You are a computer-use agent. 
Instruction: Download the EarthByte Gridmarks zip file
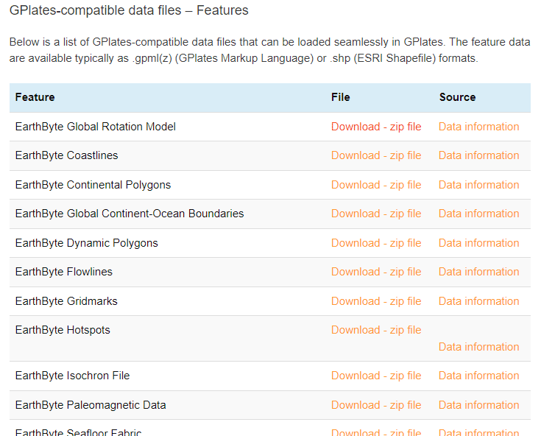point(376,301)
